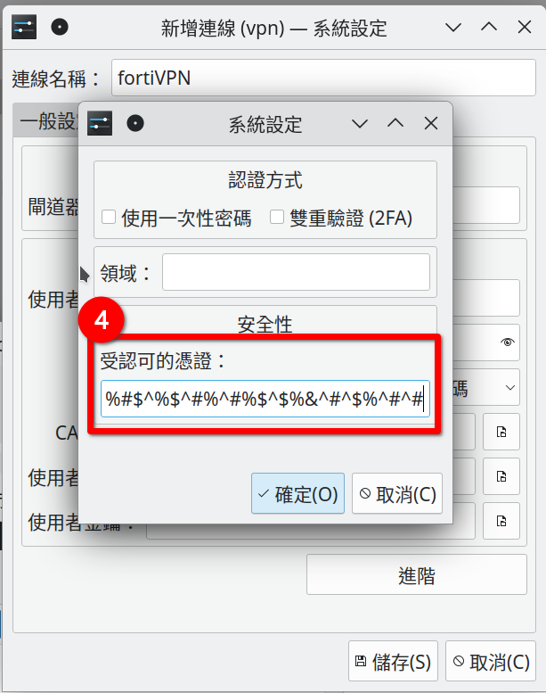Viewport: 546px width, 693px height.
Task: Click the pin dot icon in the dialog title bar
Action: [x=135, y=123]
